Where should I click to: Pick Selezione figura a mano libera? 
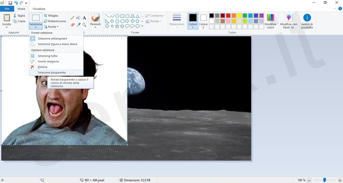click(56, 44)
